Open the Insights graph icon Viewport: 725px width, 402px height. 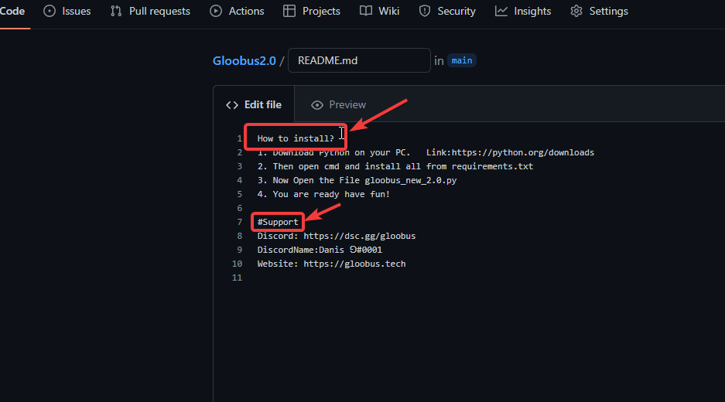click(501, 11)
